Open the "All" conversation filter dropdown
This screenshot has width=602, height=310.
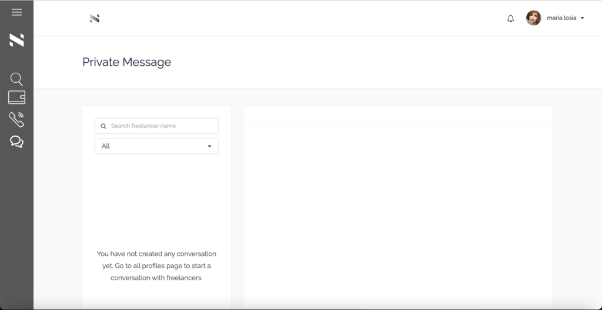pos(156,146)
